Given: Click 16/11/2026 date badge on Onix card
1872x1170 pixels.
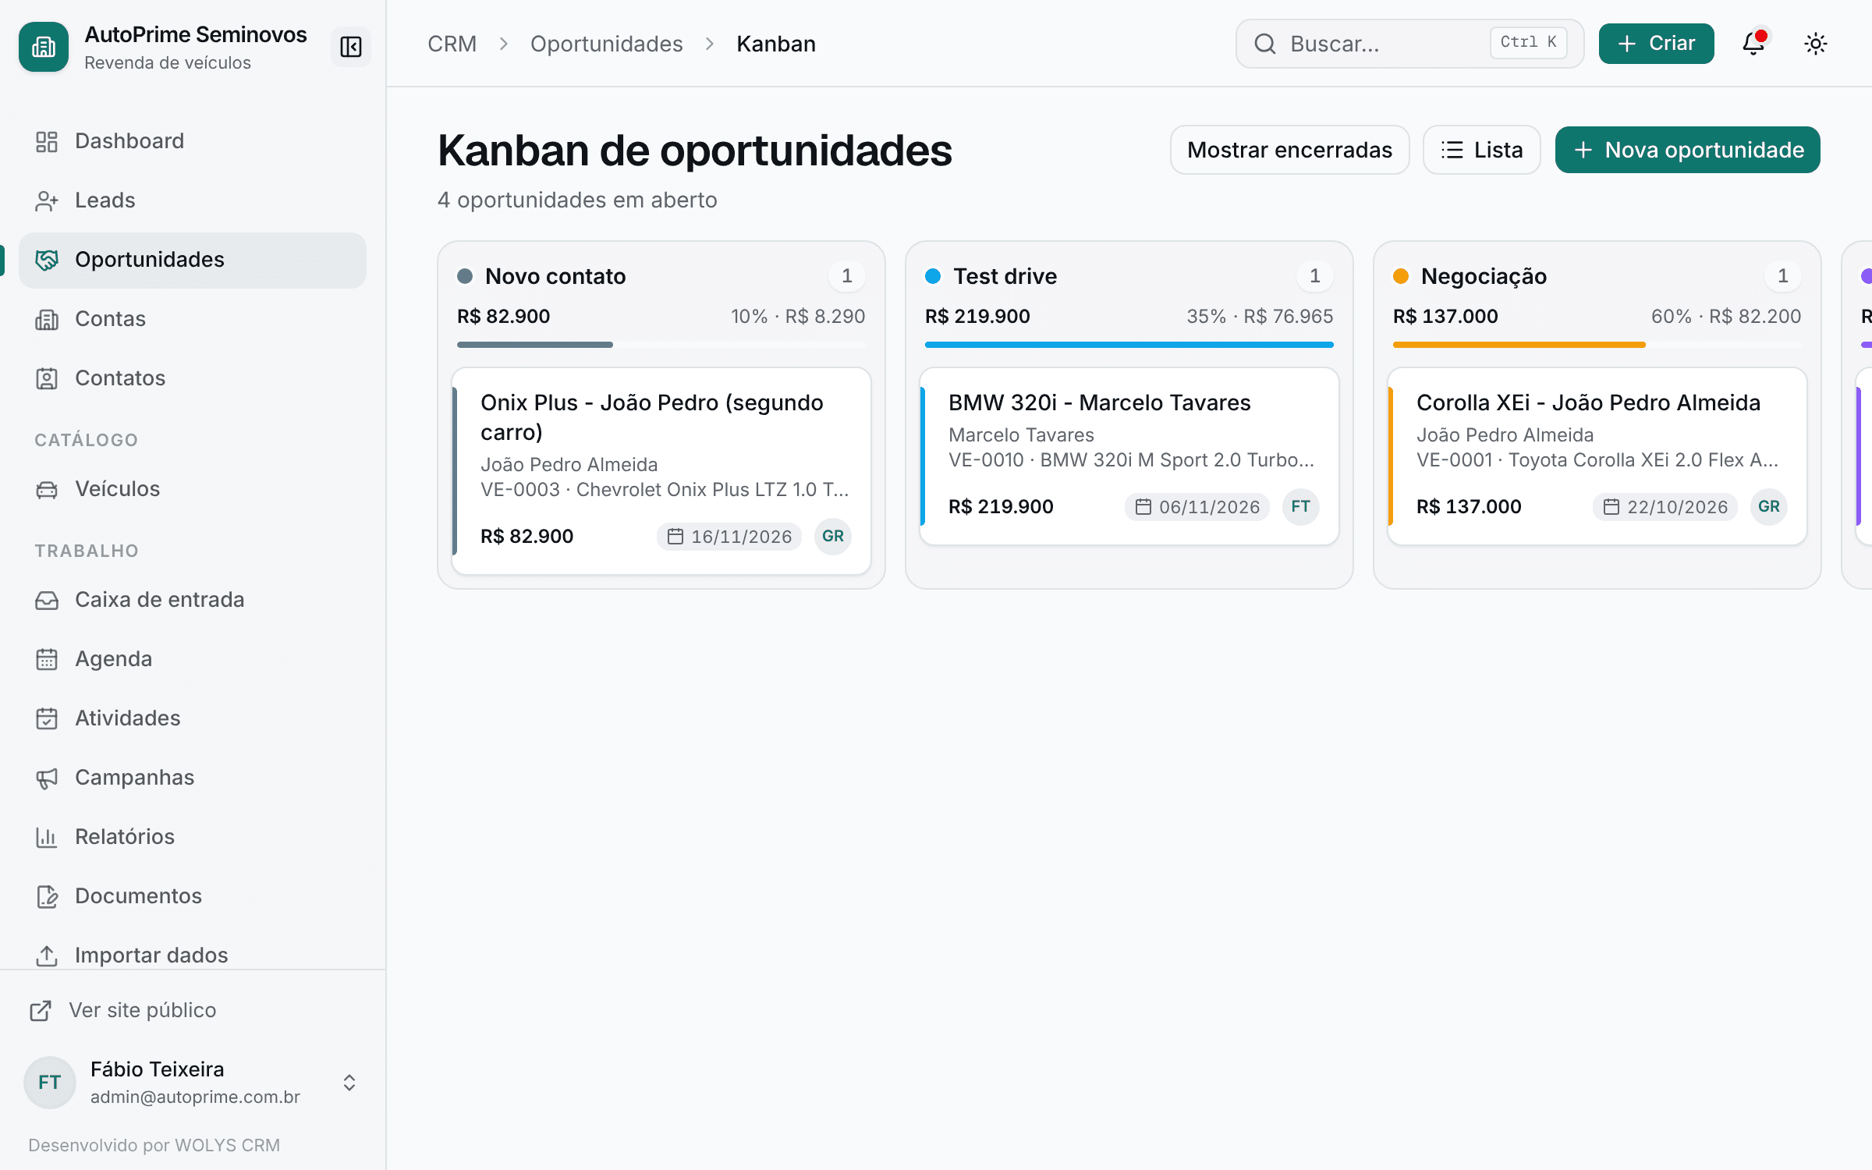Looking at the screenshot, I should point(729,537).
